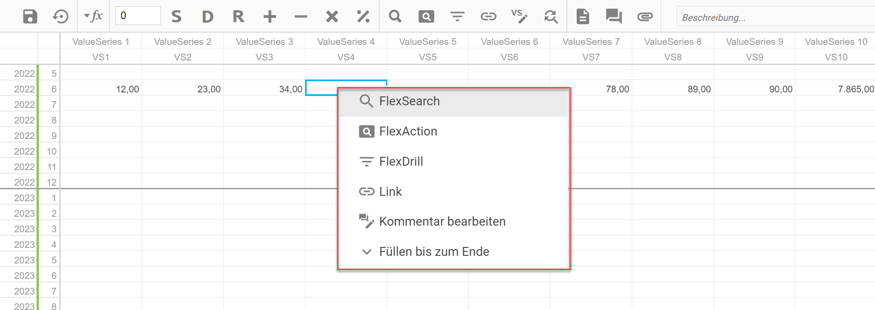Open FlexSearch via the magnifier toolbar icon
Screen dimensions: 875x310
coord(395,16)
